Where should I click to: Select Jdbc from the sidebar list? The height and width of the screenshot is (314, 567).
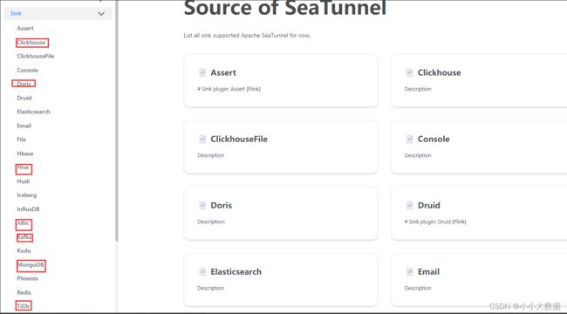click(24, 223)
